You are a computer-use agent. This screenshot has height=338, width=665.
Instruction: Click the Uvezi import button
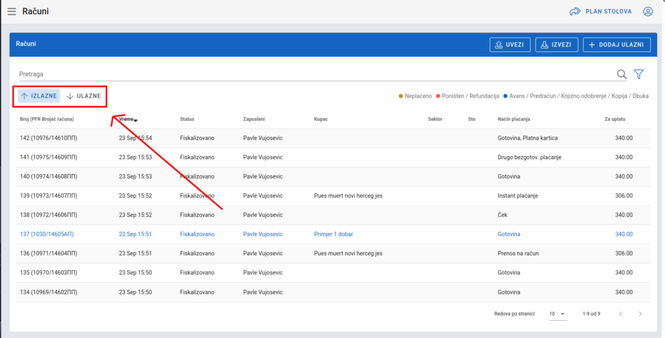[510, 45]
